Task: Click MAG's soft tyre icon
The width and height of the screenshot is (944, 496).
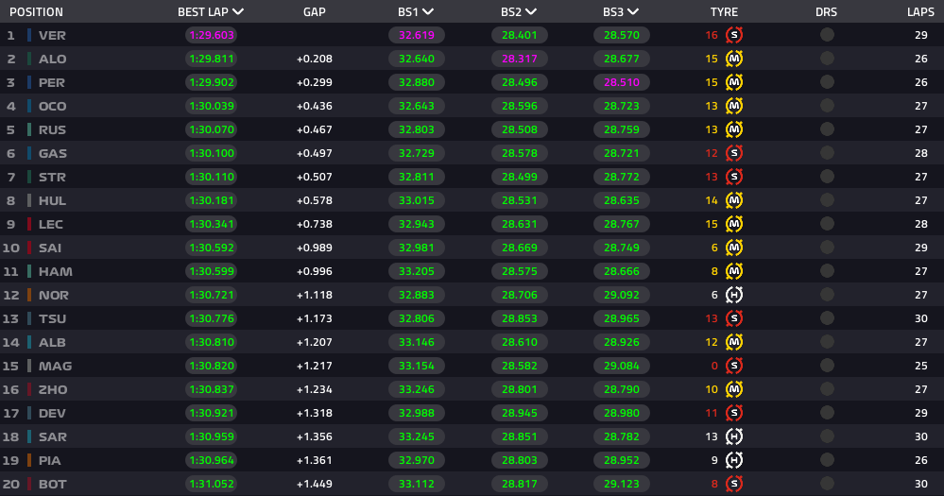Action: tap(733, 366)
